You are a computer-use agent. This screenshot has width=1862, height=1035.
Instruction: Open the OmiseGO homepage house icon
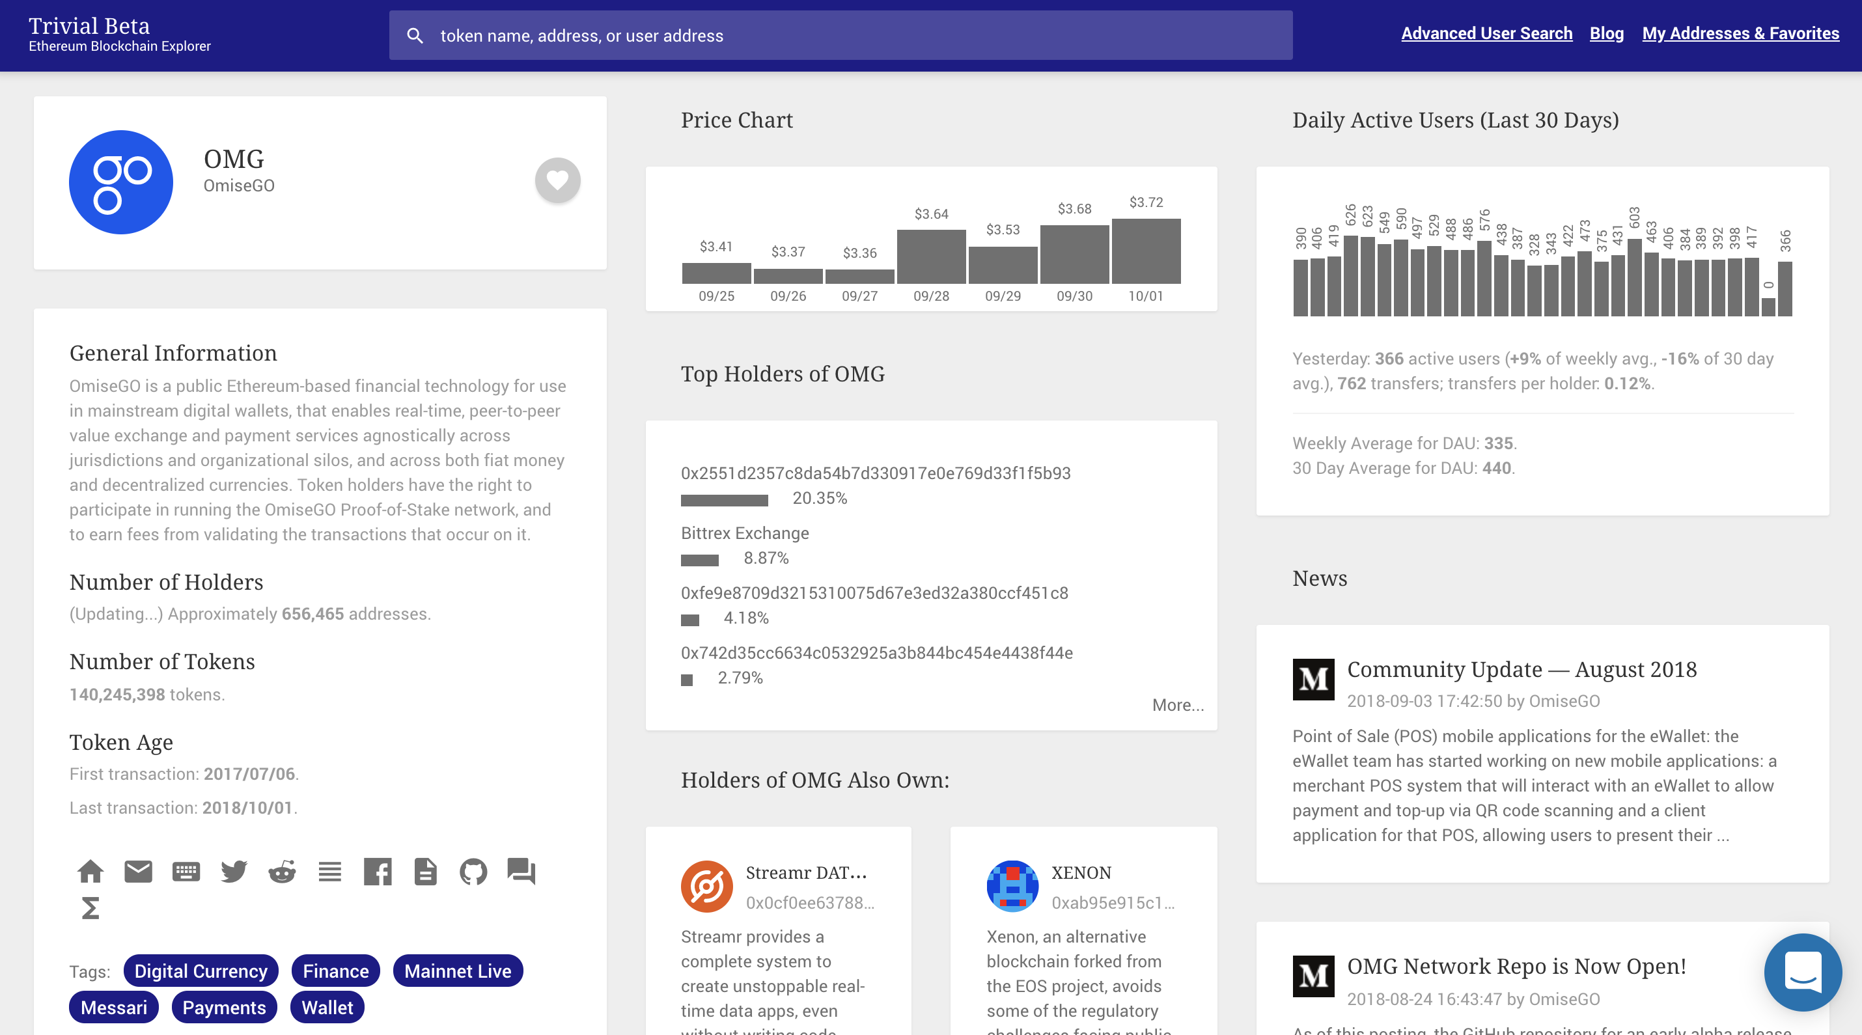(90, 872)
